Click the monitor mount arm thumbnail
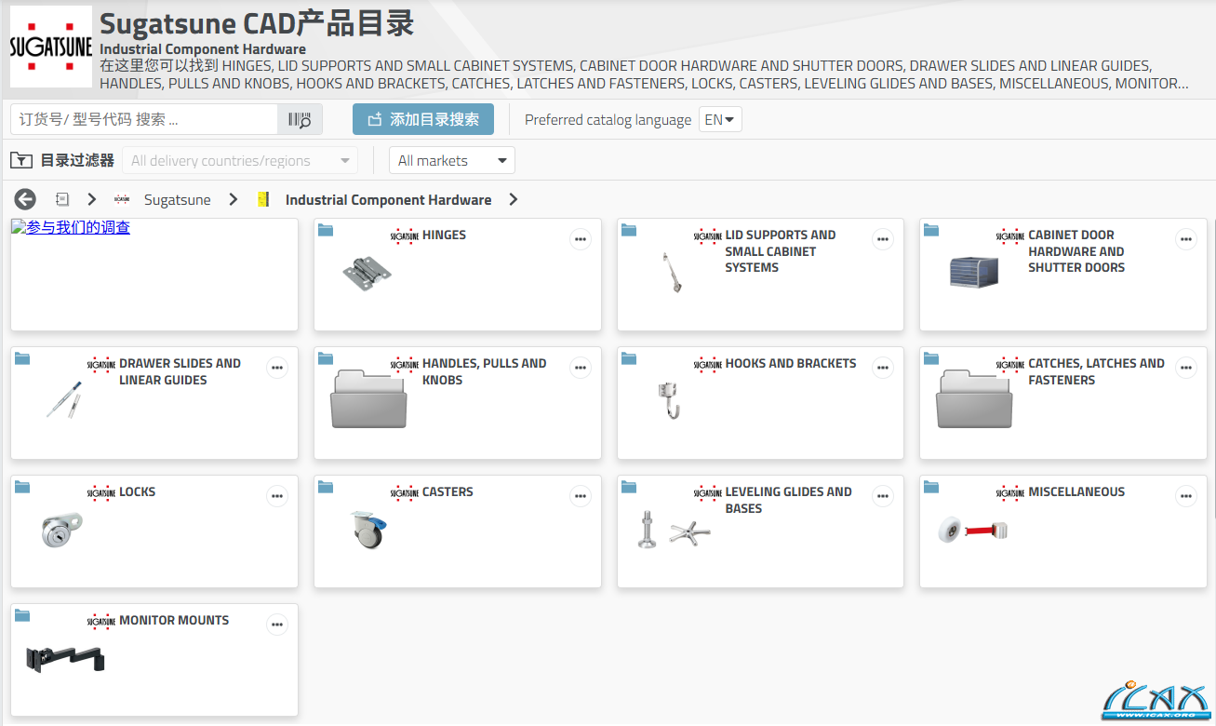1216x726 pixels. click(66, 658)
